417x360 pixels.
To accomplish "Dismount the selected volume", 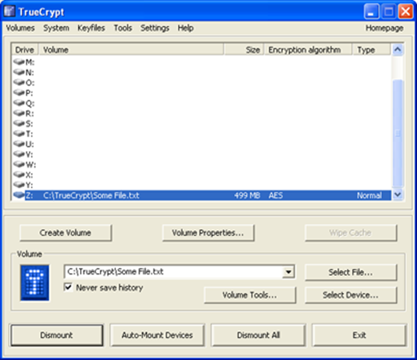I will [x=57, y=335].
